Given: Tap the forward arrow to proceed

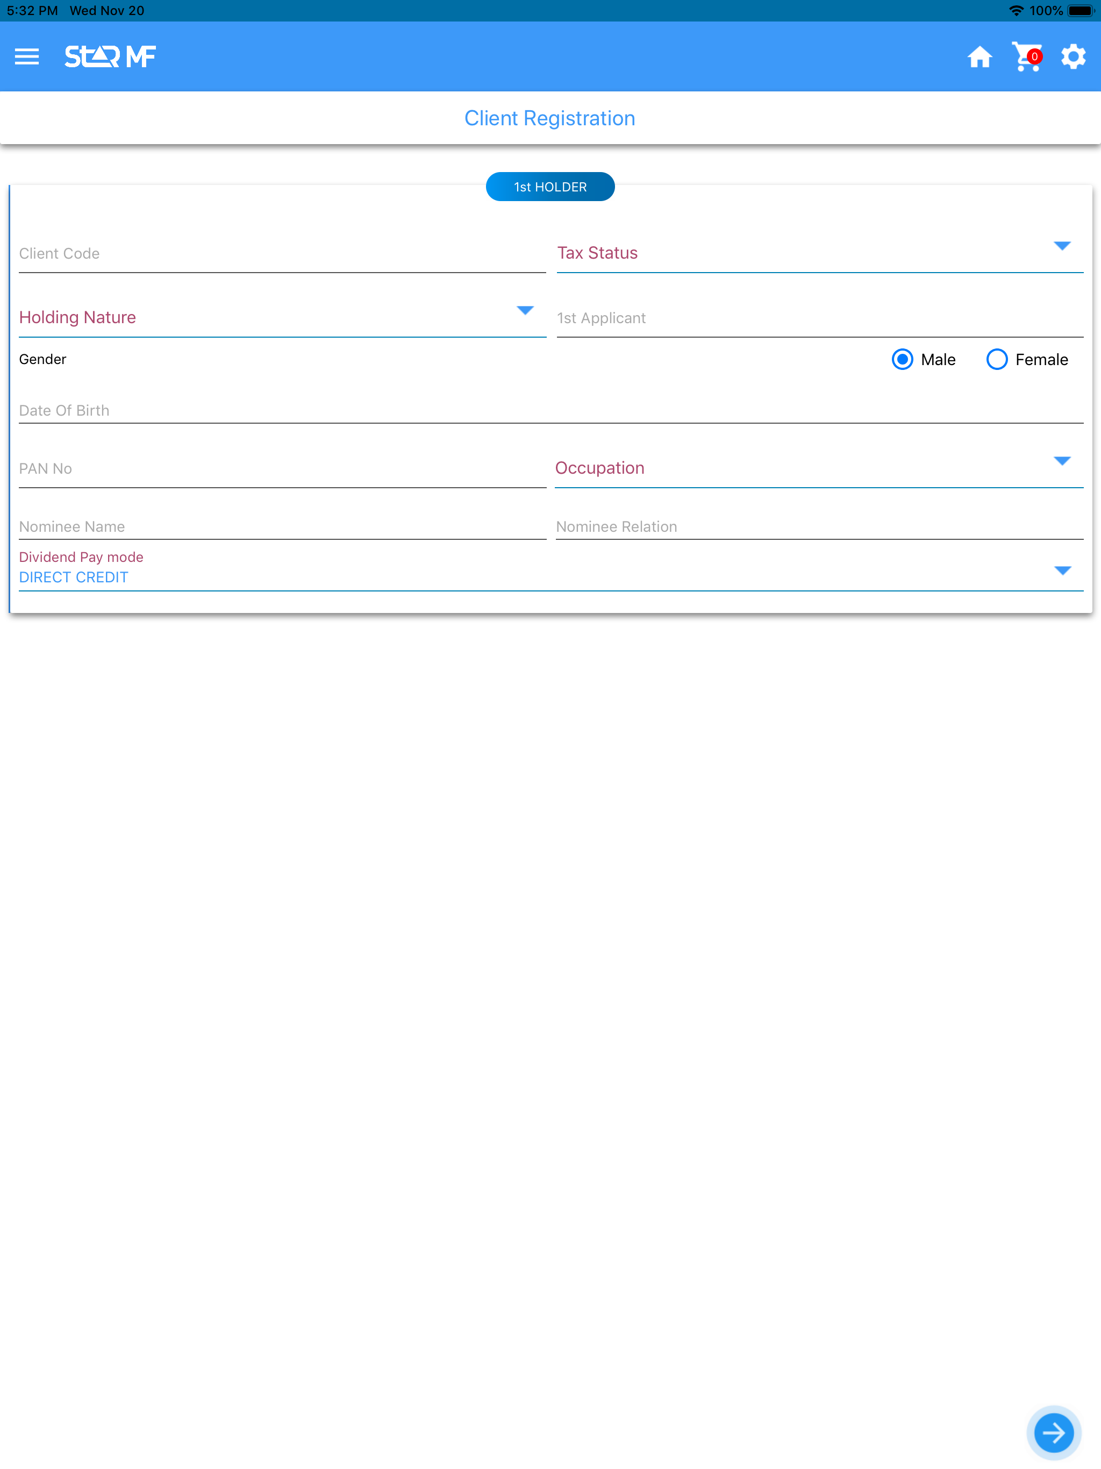Looking at the screenshot, I should 1054,1432.
